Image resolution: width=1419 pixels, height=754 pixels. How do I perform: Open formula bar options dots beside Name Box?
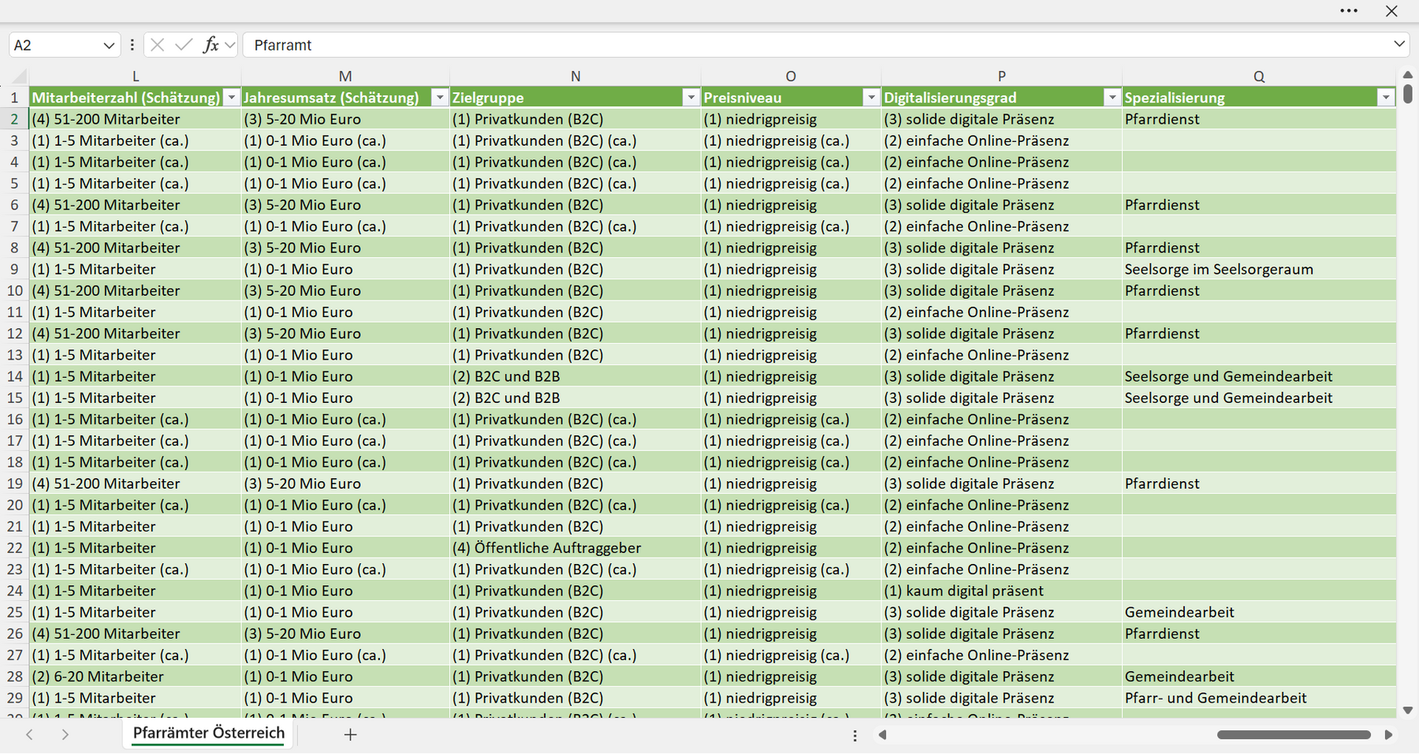point(132,45)
